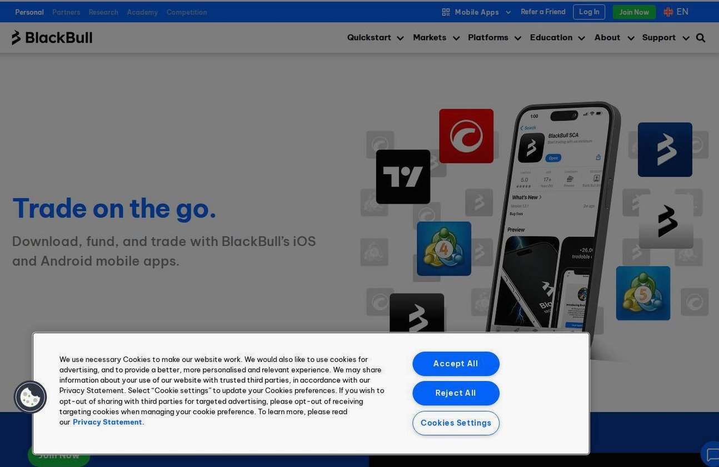Expand the Education dropdown

click(x=557, y=38)
